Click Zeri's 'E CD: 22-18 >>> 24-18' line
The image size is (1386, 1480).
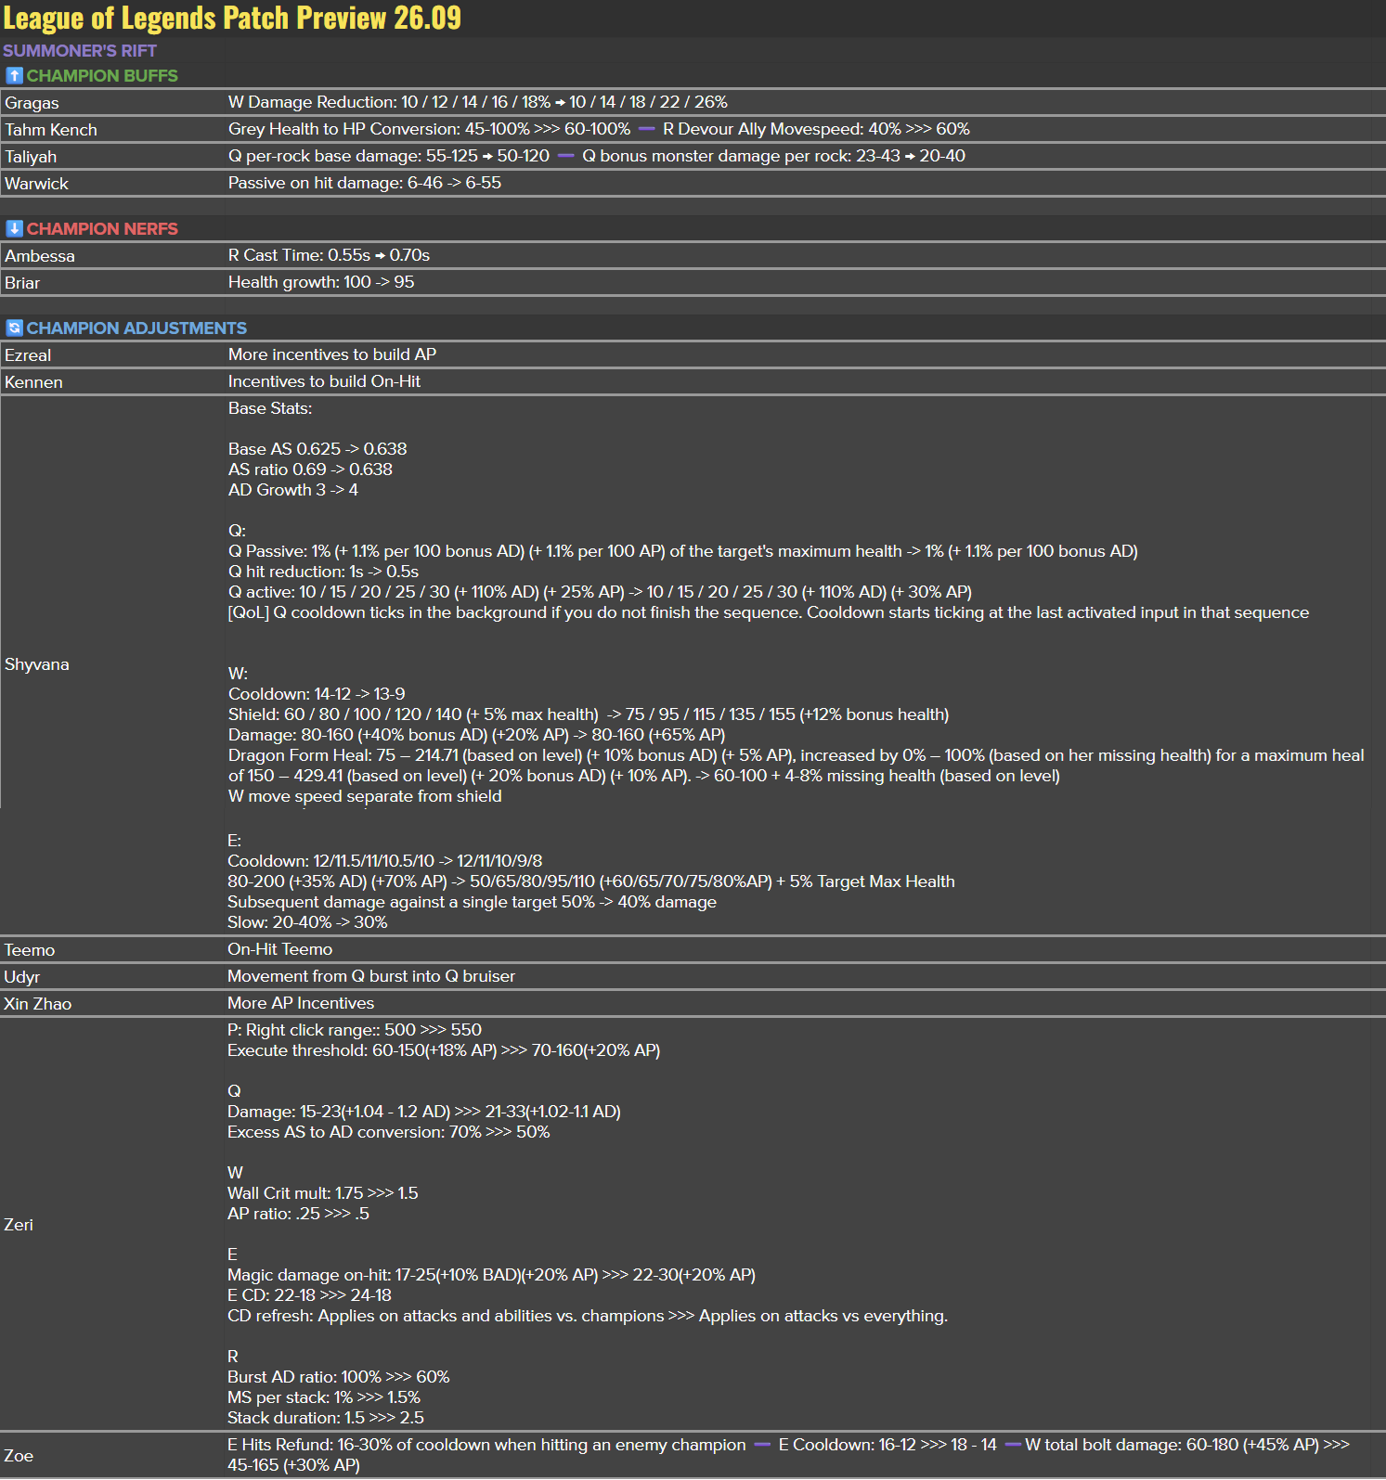coord(310,1295)
